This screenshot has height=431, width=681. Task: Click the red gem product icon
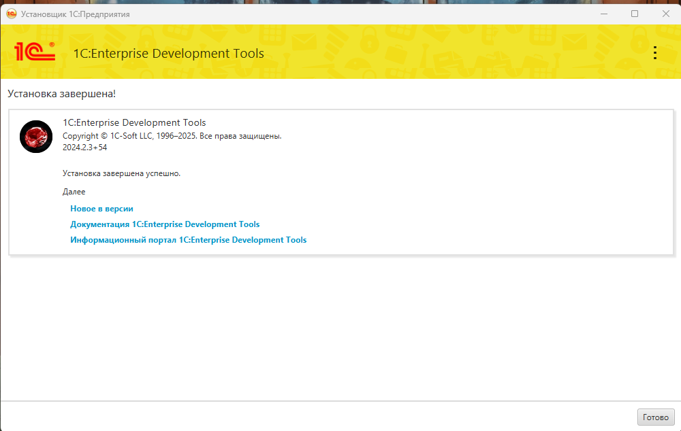[36, 137]
